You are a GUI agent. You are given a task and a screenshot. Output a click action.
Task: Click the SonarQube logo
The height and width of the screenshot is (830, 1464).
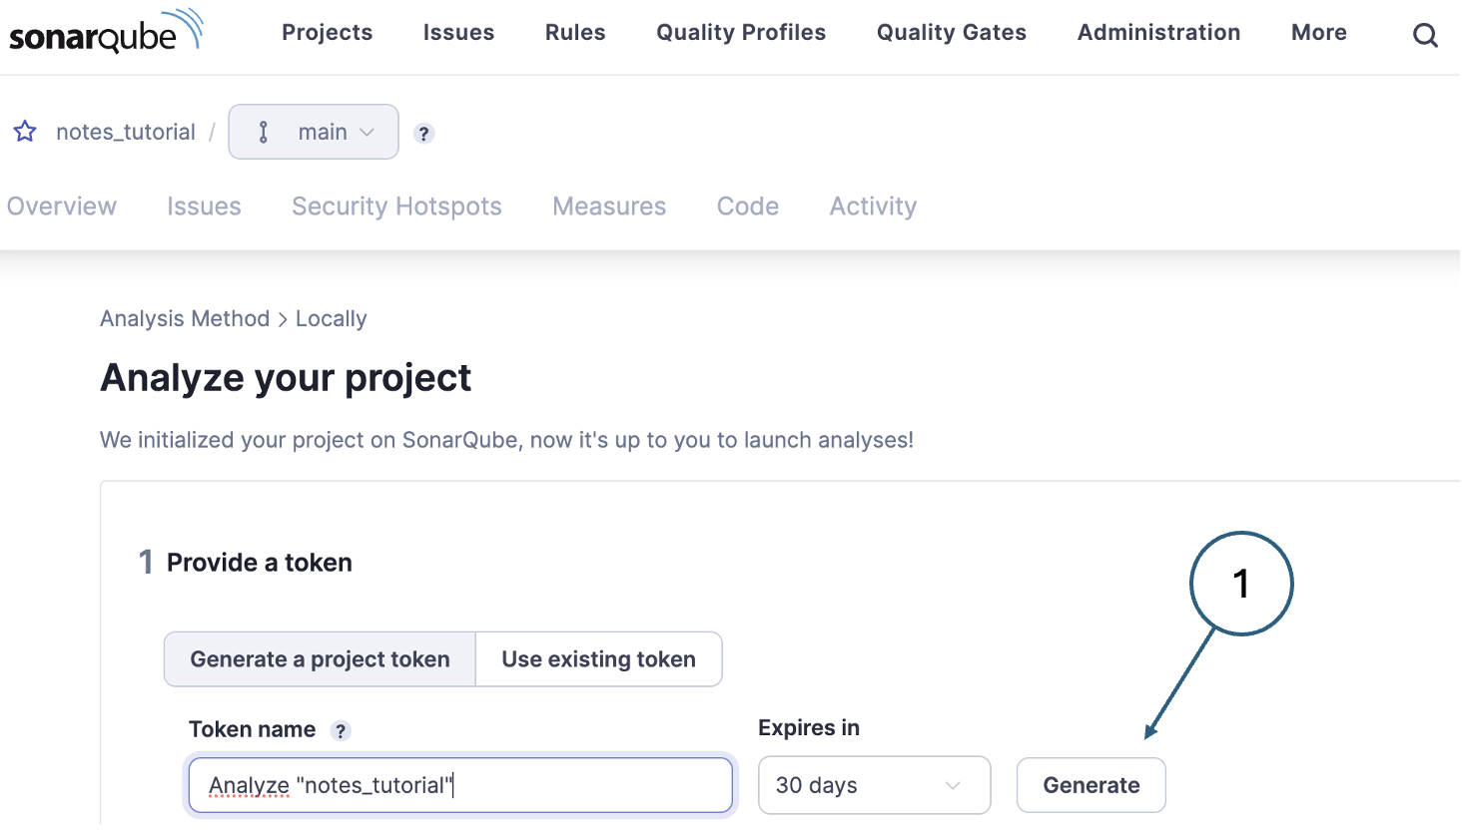[x=106, y=31]
